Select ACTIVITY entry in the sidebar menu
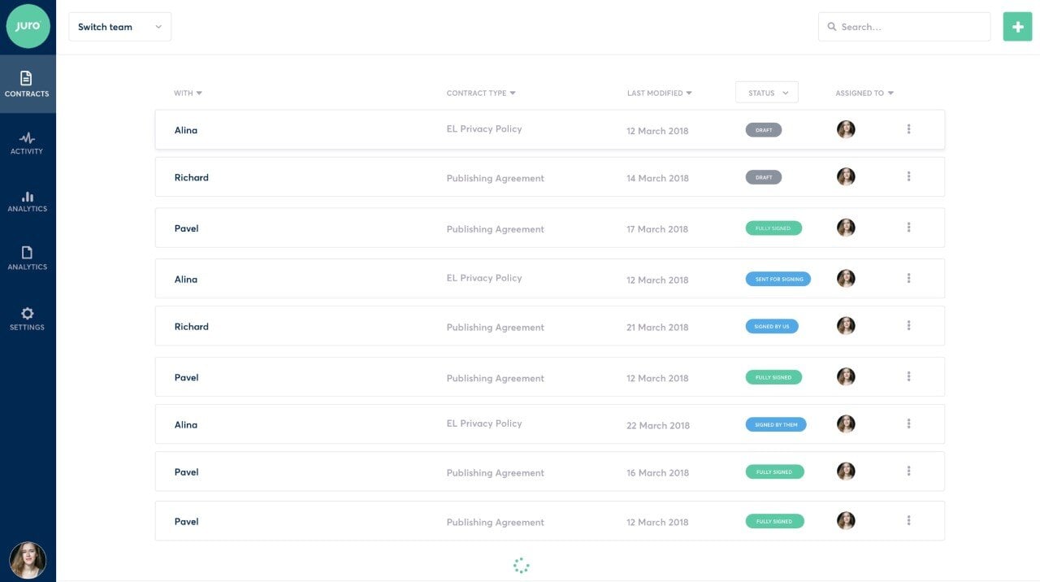1040x582 pixels. click(27, 150)
